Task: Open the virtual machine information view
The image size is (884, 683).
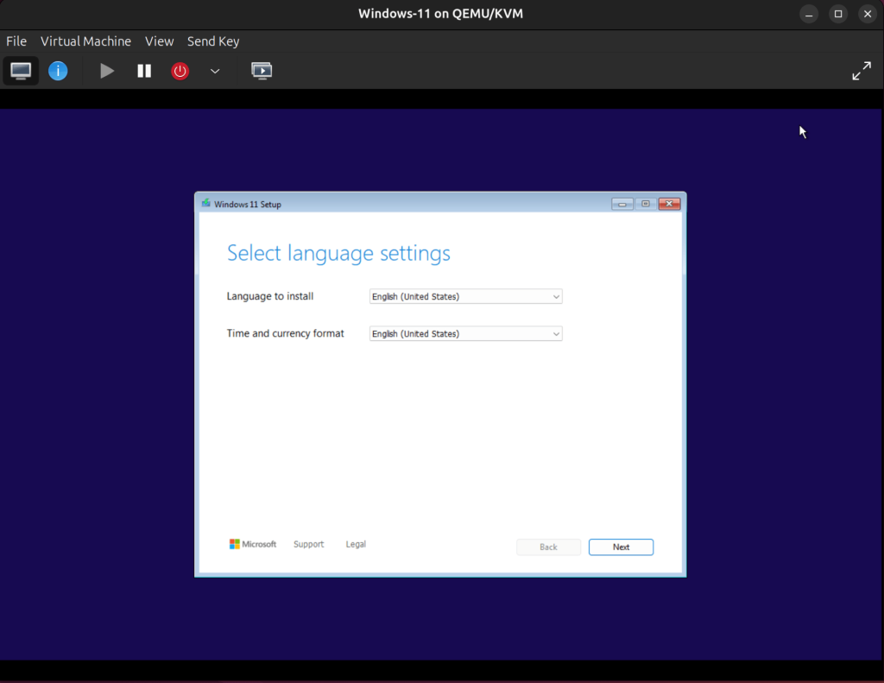Action: pyautogui.click(x=58, y=70)
